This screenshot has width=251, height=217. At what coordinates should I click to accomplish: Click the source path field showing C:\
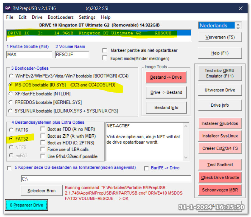[106, 179]
